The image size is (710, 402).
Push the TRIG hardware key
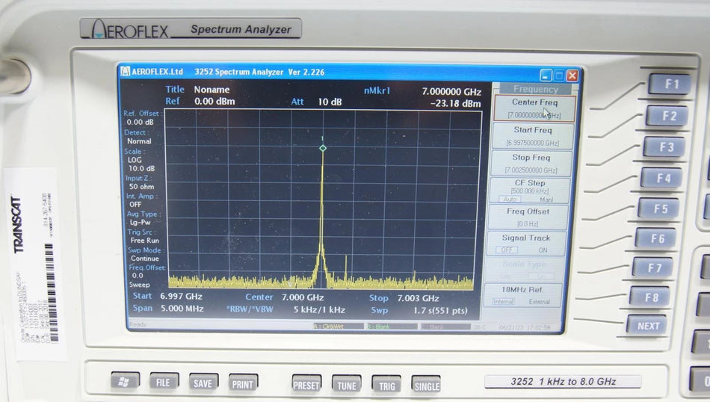pyautogui.click(x=386, y=386)
